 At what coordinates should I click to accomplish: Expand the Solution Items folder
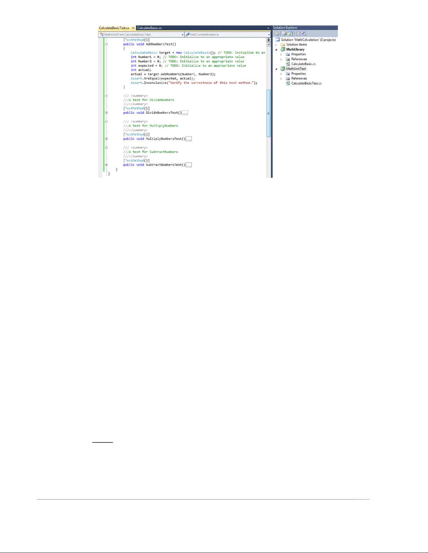click(x=276, y=45)
